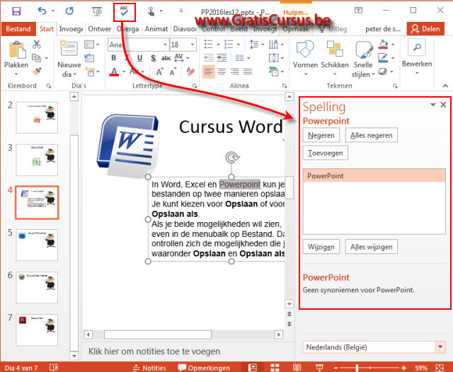Apply red font color

tap(114, 71)
